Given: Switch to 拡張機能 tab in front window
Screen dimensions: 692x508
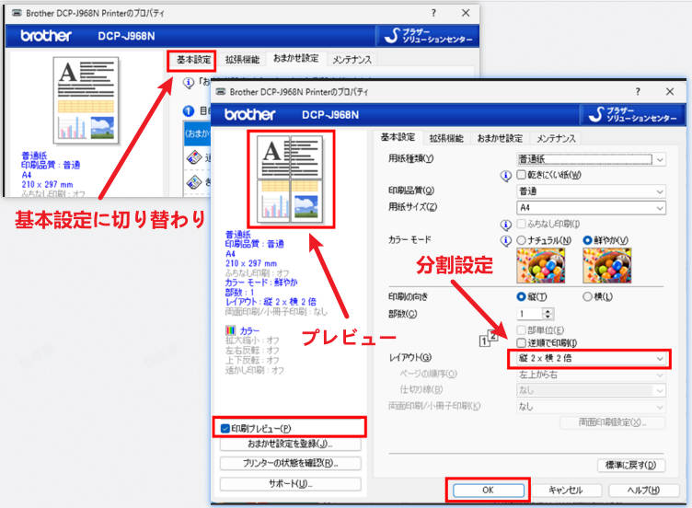Looking at the screenshot, I should pos(446,139).
